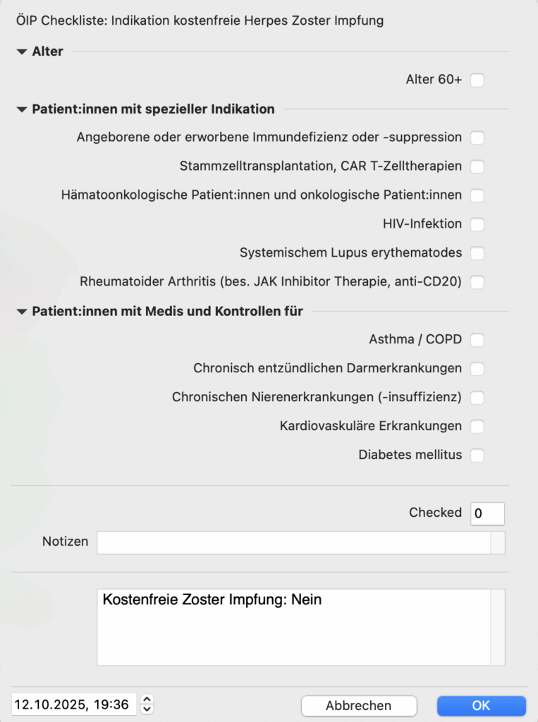Enable Chronisch entzündlichen Darmerkrankungen checkbox
Viewport: 538px width, 722px height.
pos(477,369)
